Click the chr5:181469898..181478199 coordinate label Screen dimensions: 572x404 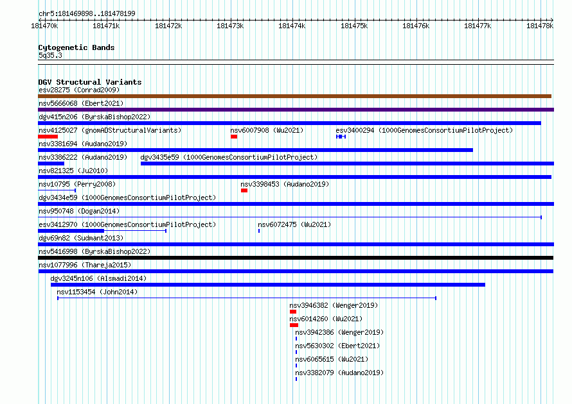tap(87, 13)
